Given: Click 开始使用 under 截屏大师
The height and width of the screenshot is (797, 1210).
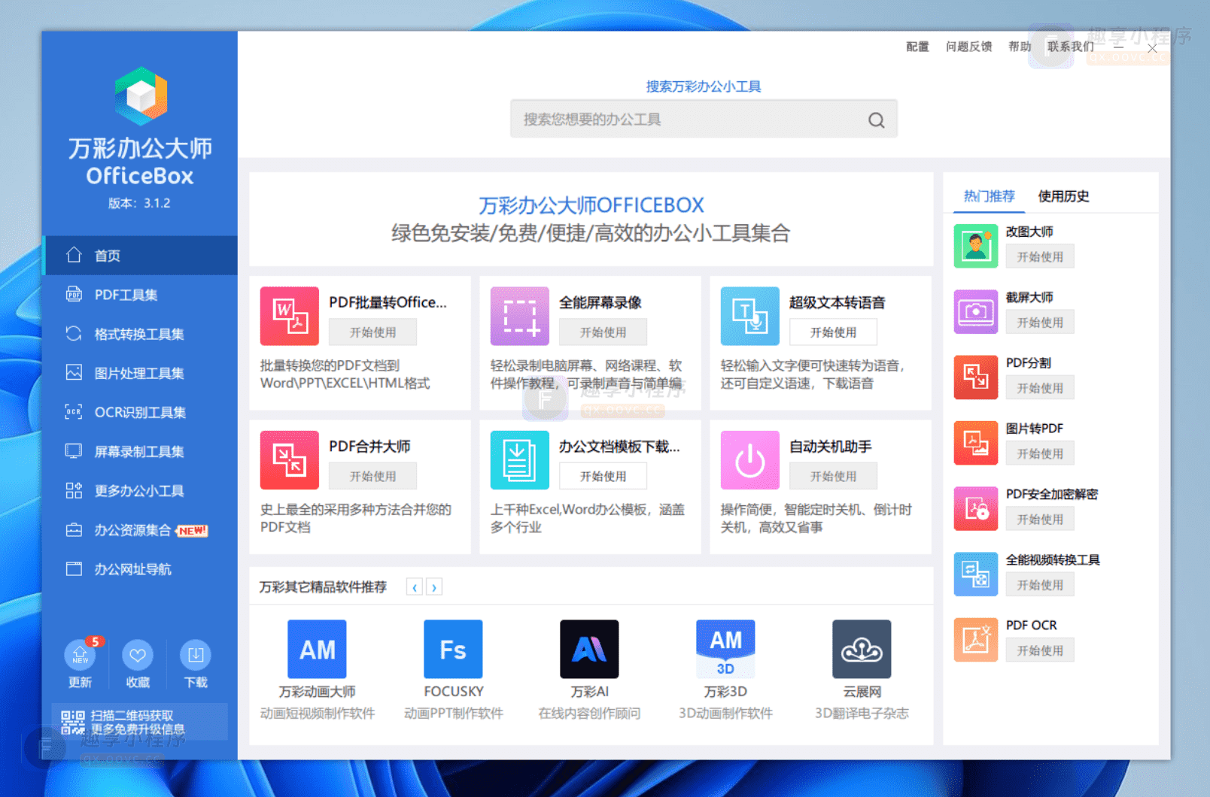Looking at the screenshot, I should click(x=1040, y=323).
